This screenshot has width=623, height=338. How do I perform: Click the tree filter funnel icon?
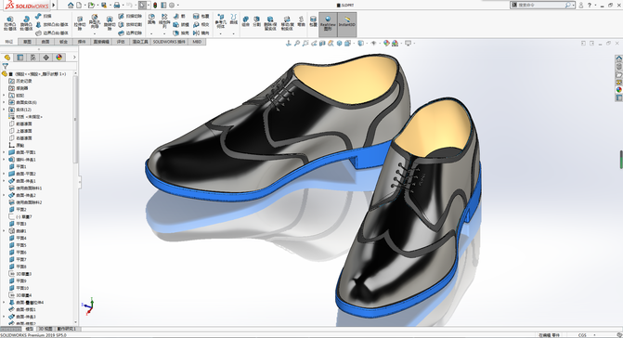point(6,66)
